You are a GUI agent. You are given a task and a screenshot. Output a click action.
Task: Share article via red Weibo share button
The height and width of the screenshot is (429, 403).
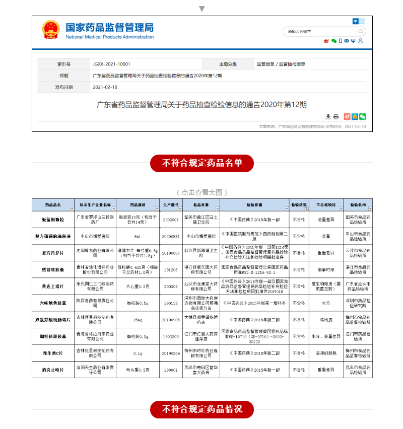point(347,117)
